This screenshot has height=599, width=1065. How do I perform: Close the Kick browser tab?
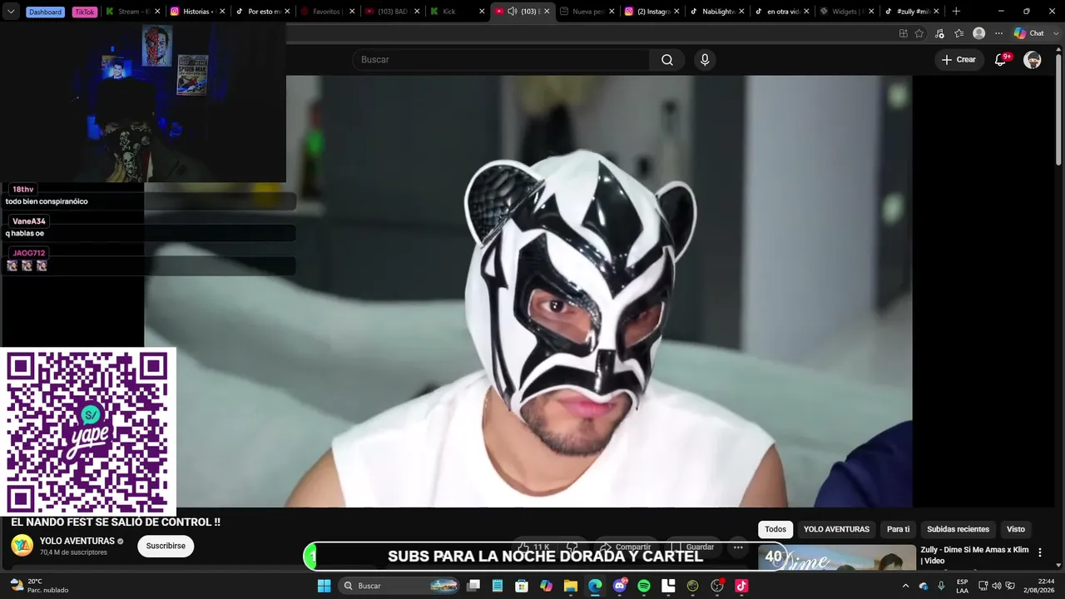[x=481, y=12]
